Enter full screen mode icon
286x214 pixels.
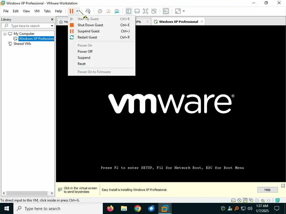(145, 11)
